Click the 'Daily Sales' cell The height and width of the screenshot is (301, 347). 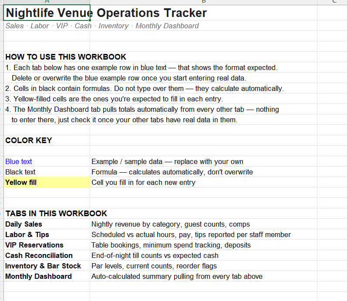point(47,224)
